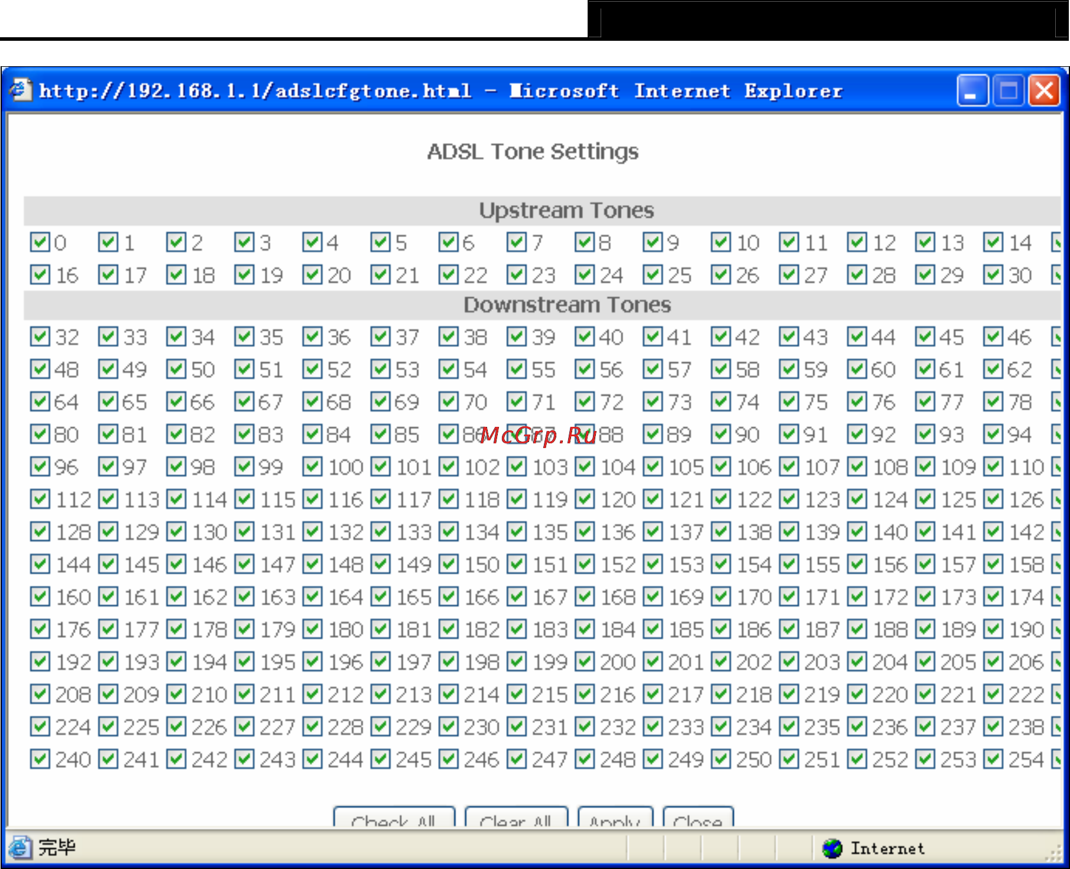Uncheck downstream tone 233 checkbox
1070x869 pixels.
653,727
